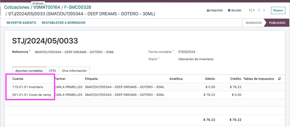Click Revertir Asiento button
This screenshot has width=290, height=127.
21,23
